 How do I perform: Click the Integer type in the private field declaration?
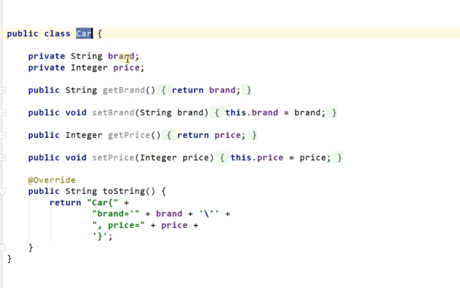[89, 68]
